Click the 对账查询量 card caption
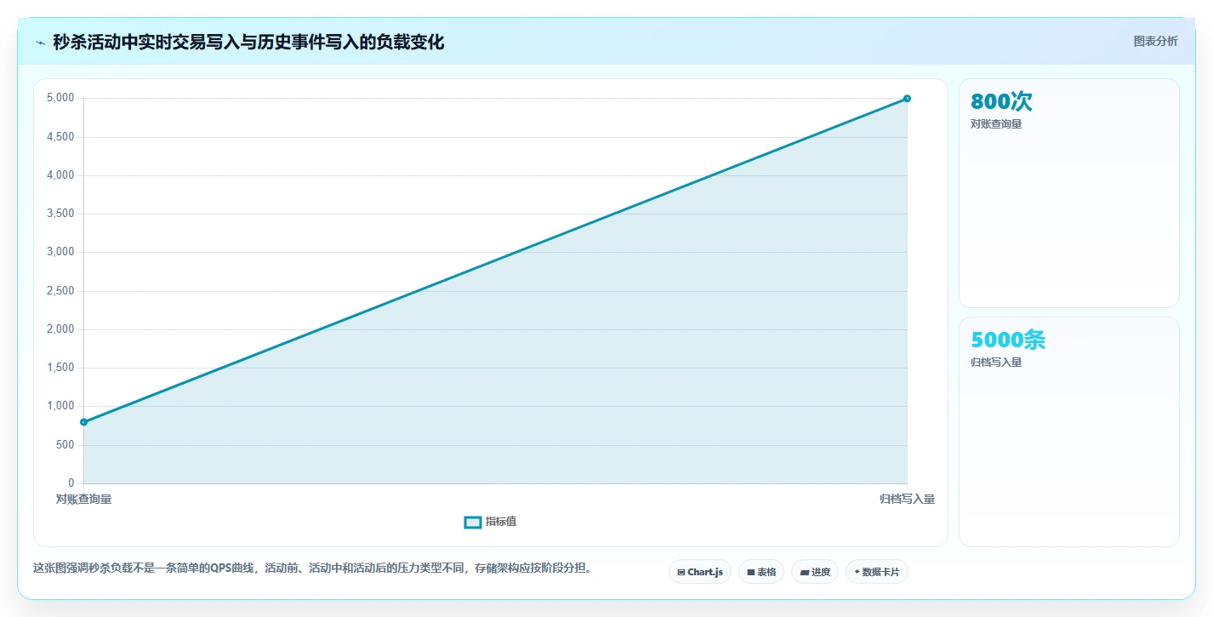The height and width of the screenshot is (617, 1213). coord(996,124)
